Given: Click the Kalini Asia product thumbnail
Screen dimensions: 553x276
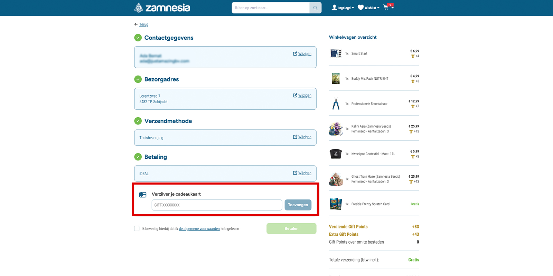Looking at the screenshot, I should pos(336,129).
